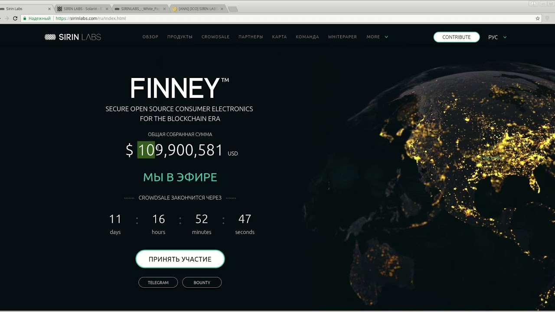
Task: Open the BOUNTY link button
Action: click(202, 283)
